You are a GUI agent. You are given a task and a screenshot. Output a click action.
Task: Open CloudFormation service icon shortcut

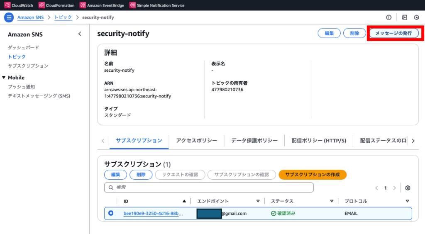click(x=42, y=5)
